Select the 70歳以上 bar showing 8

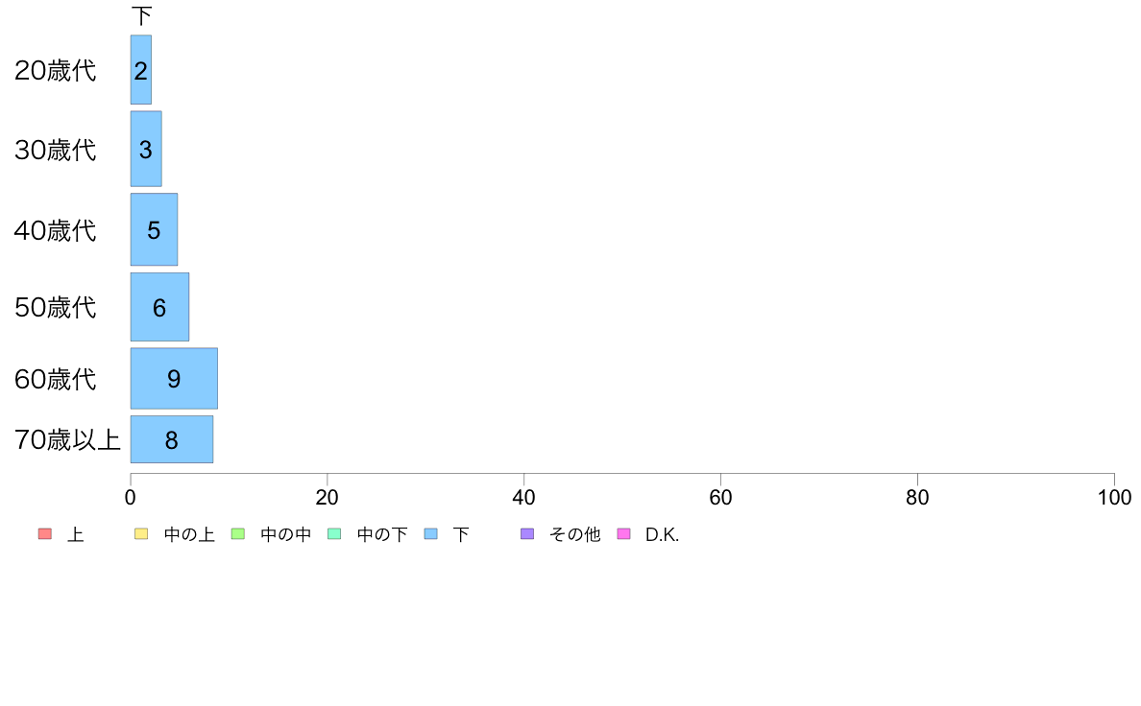(x=172, y=439)
